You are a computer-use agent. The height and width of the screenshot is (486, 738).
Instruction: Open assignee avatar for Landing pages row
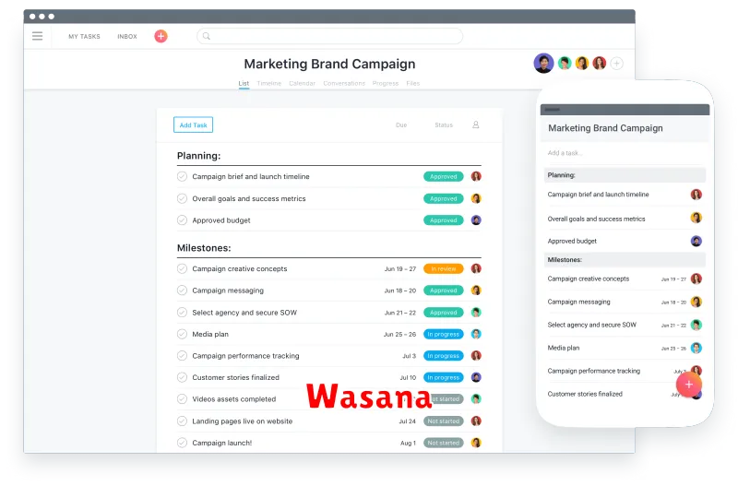[x=476, y=421]
